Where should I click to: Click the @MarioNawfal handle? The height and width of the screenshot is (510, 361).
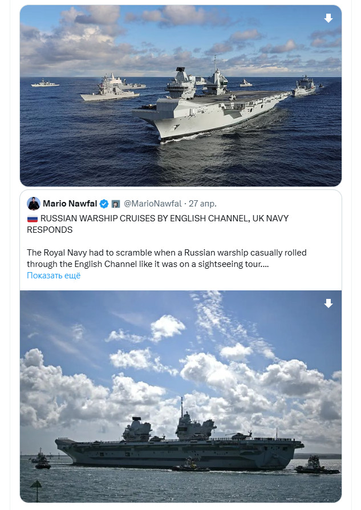pos(152,204)
